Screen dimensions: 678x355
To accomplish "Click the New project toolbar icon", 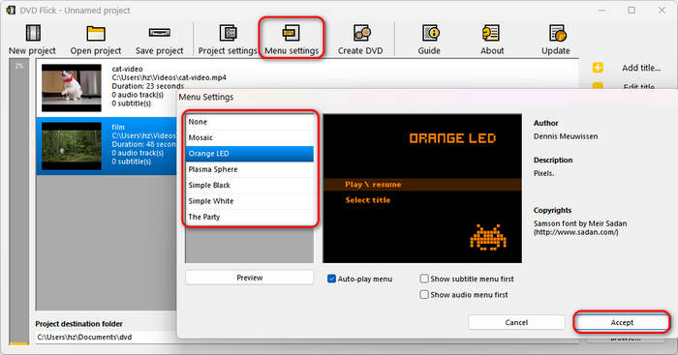I will [33, 34].
